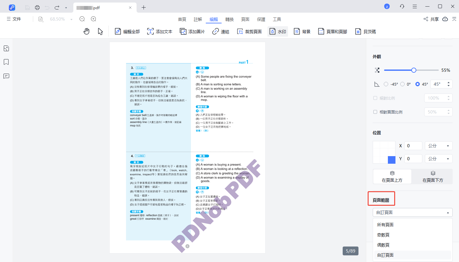The image size is (459, 262).
Task: Click the zoom in magnifier icon
Action: point(93,19)
